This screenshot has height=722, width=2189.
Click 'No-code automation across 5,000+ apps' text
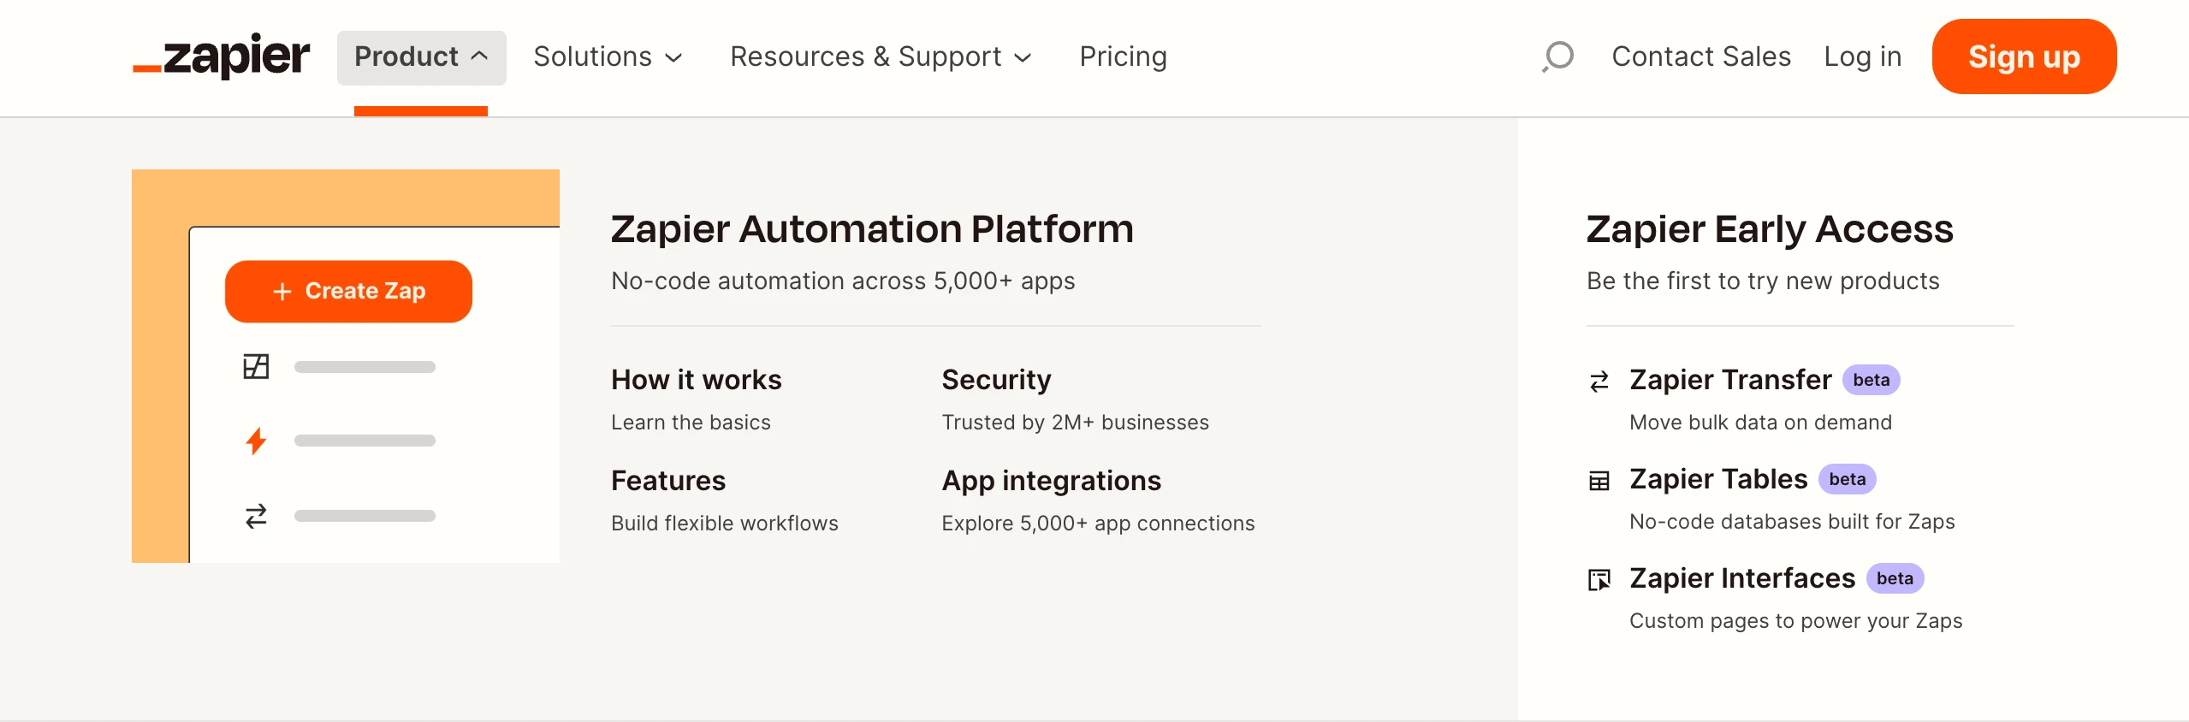click(x=843, y=281)
